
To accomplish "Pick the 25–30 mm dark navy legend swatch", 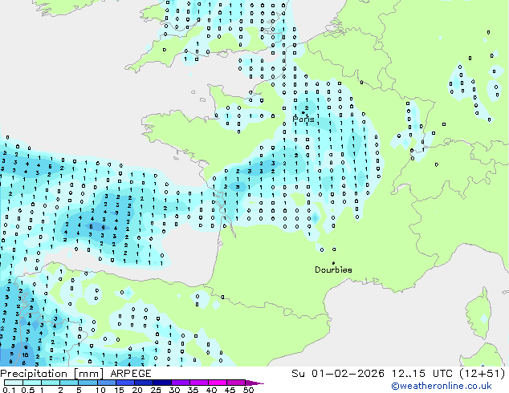I will [161, 383].
